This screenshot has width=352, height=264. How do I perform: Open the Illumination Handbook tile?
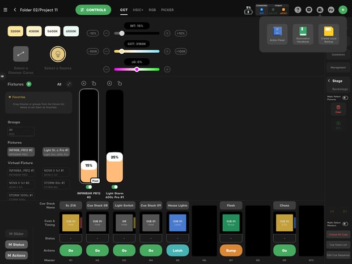303,34
